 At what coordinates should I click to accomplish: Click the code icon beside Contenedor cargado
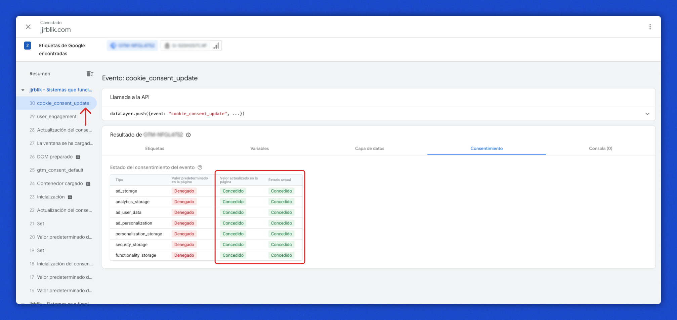coord(88,184)
